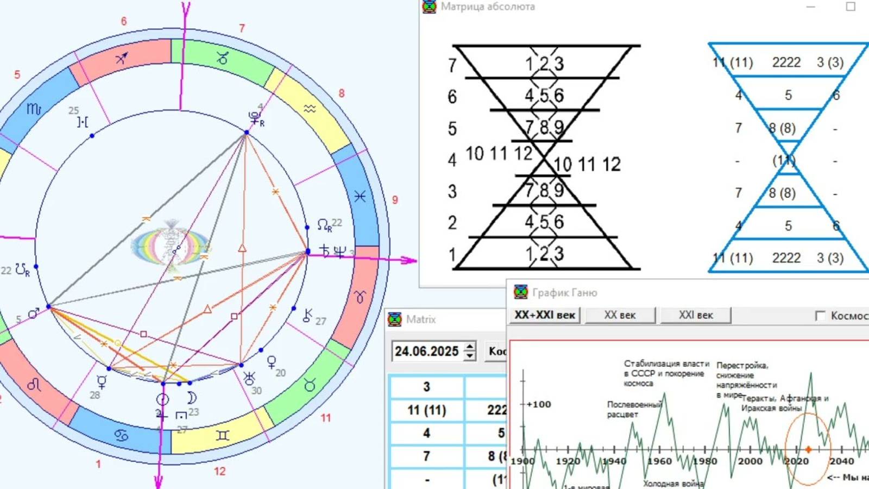Switch to the XX век view
The height and width of the screenshot is (489, 869).
(x=620, y=315)
